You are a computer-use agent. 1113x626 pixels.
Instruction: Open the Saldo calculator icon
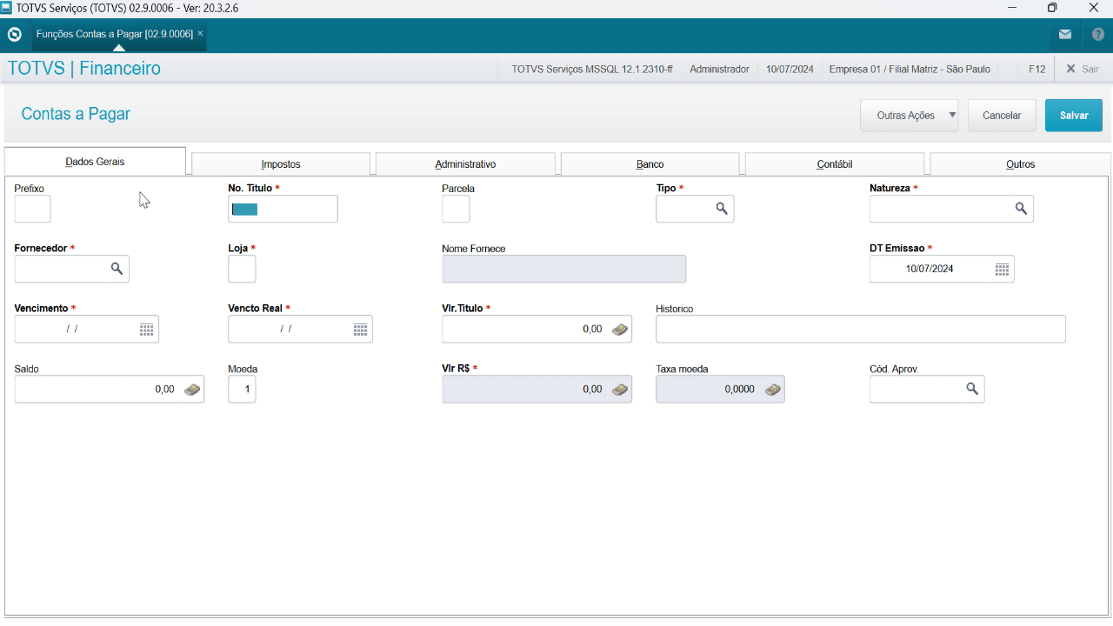click(191, 390)
